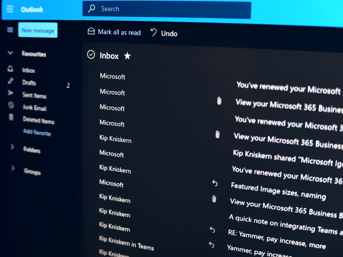Click replied arrow on "RE: Yammer, pay increase, more"
This screenshot has height=257, width=343.
(212, 230)
